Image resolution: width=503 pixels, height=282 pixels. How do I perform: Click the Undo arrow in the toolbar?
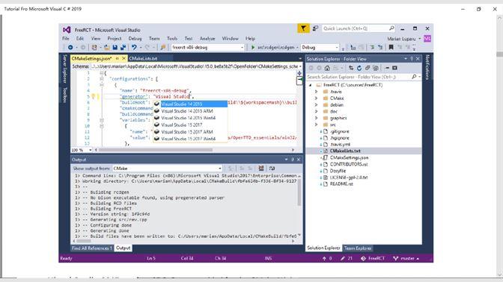(x=134, y=47)
